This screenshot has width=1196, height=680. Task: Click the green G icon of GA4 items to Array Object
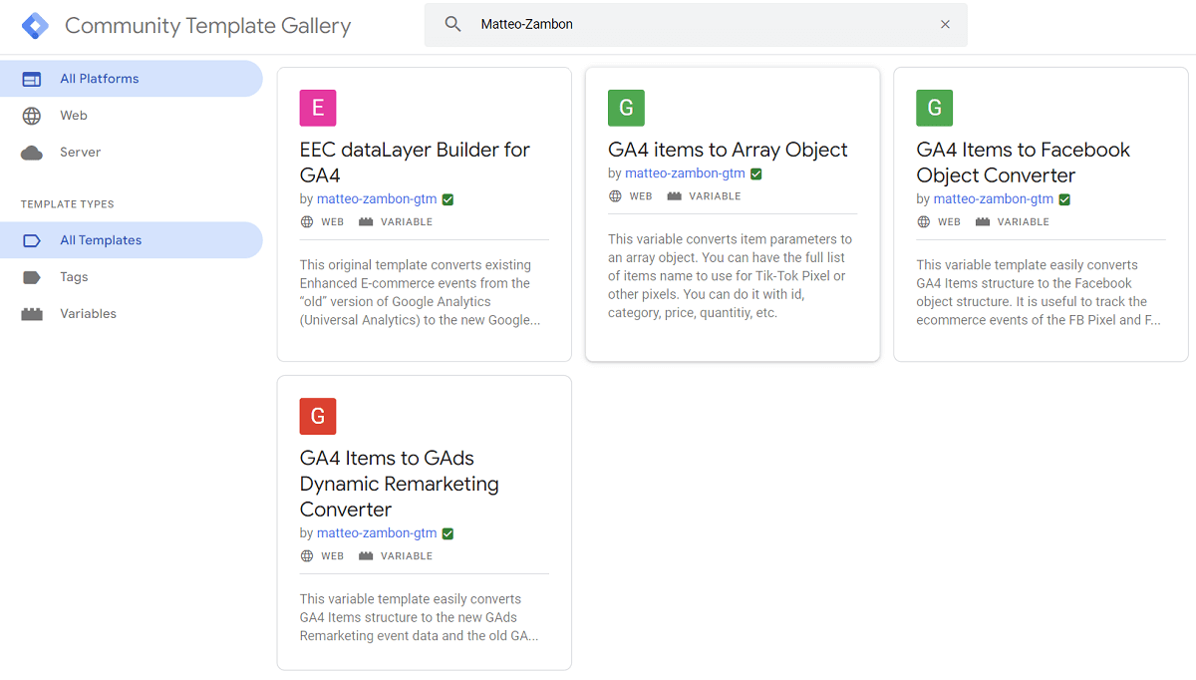pos(626,108)
